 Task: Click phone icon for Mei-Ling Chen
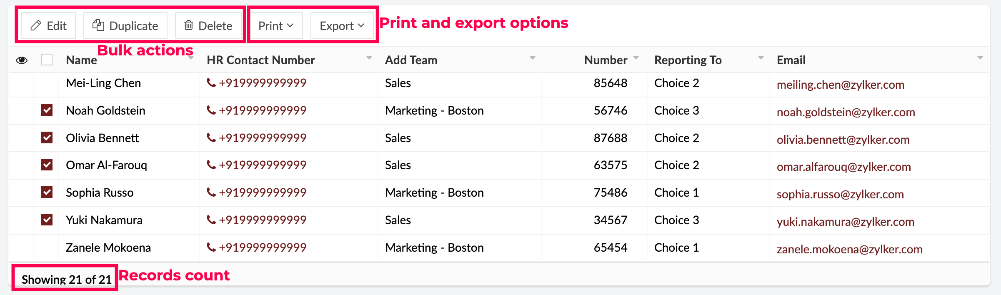click(x=211, y=83)
